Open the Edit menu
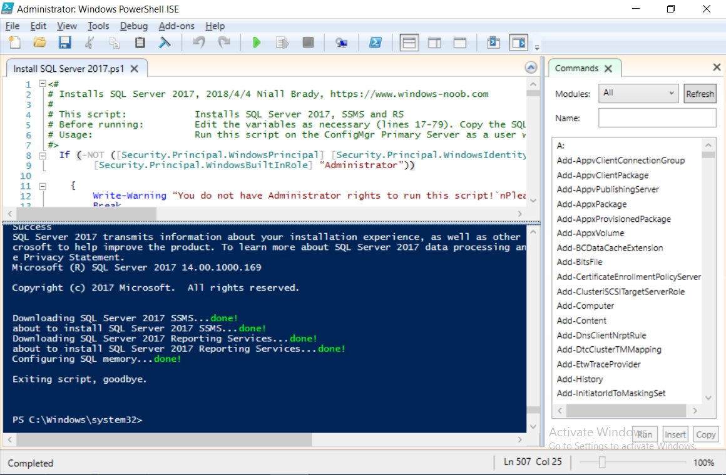Screen dimensions: 726x475 click(38, 26)
